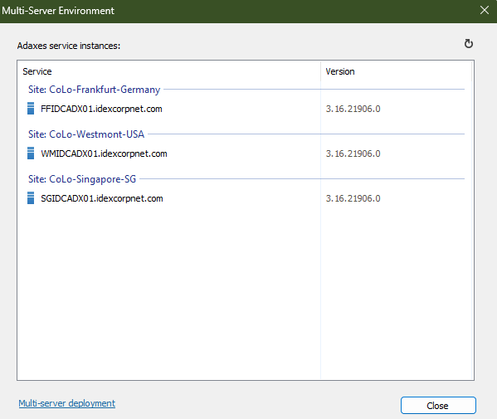Close the Multi-Server Environment dialog with X
The width and height of the screenshot is (497, 419).
pyautogui.click(x=485, y=10)
